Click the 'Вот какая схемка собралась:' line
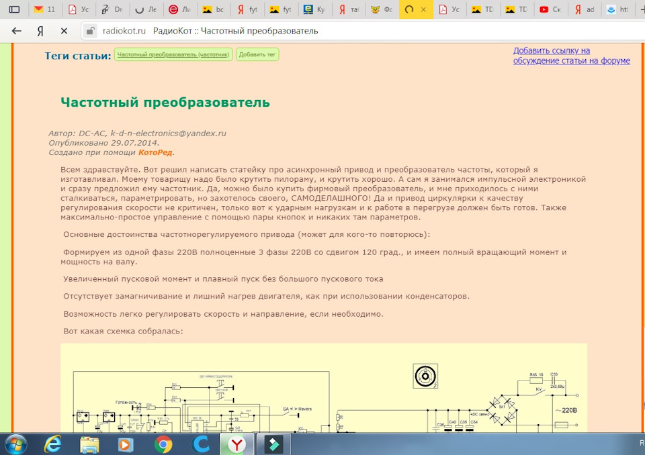Screen dimensions: 645x455 coord(123,331)
